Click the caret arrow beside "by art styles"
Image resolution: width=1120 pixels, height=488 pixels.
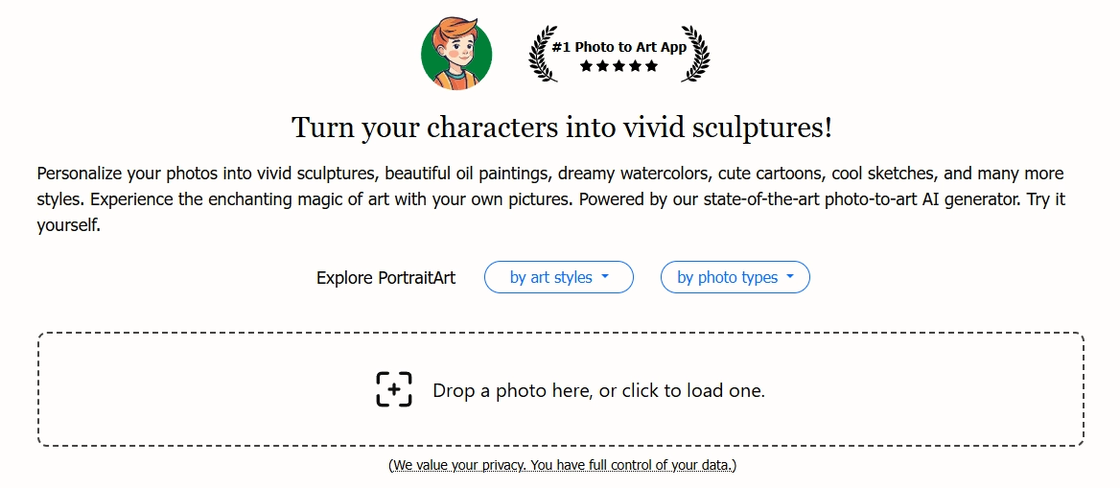click(x=606, y=277)
